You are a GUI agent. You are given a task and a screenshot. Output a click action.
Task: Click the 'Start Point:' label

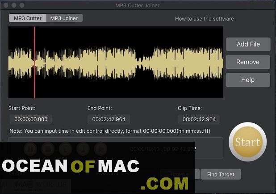point(22,108)
